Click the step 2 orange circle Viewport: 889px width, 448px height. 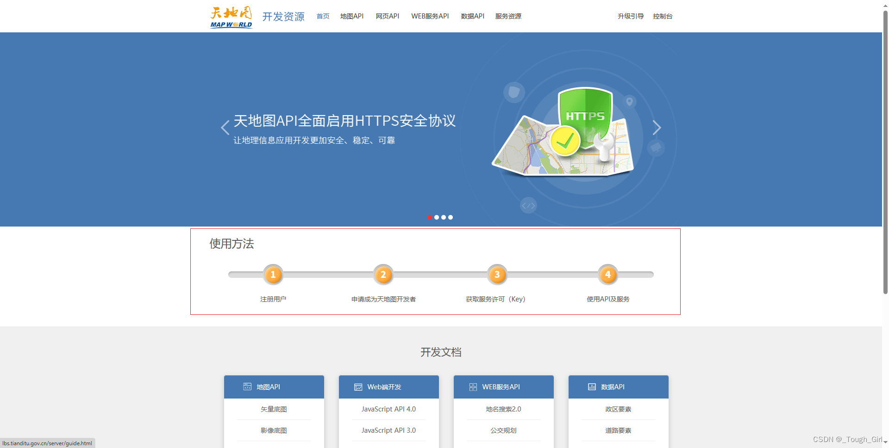point(383,275)
